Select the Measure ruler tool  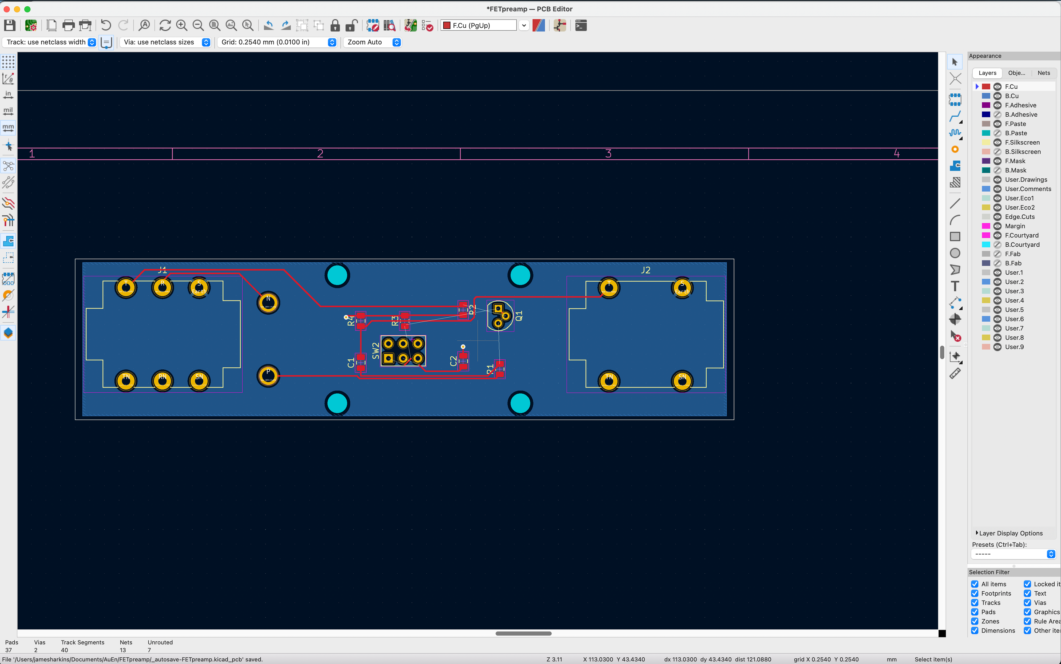(x=955, y=374)
